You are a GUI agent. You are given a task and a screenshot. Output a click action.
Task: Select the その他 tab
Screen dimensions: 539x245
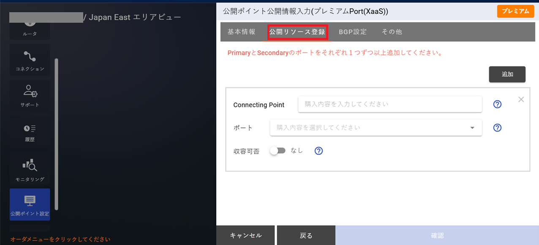(391, 31)
